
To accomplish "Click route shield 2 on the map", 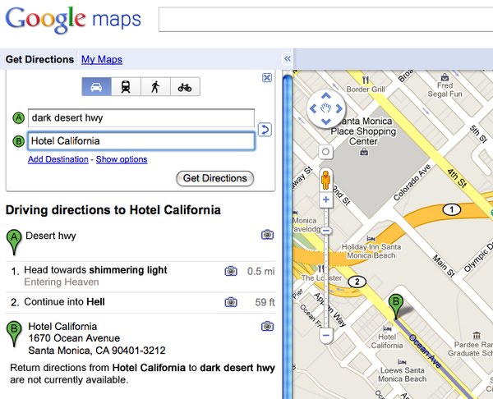I will tap(357, 282).
